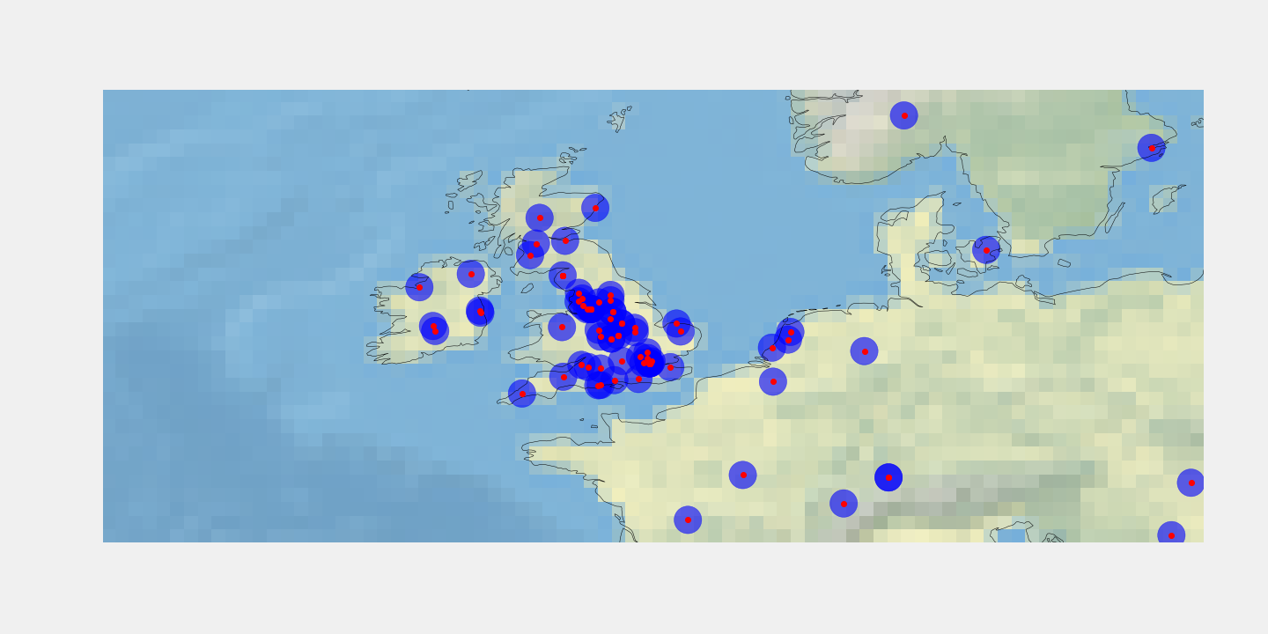Click the marker at Cornwall's tip

[522, 394]
